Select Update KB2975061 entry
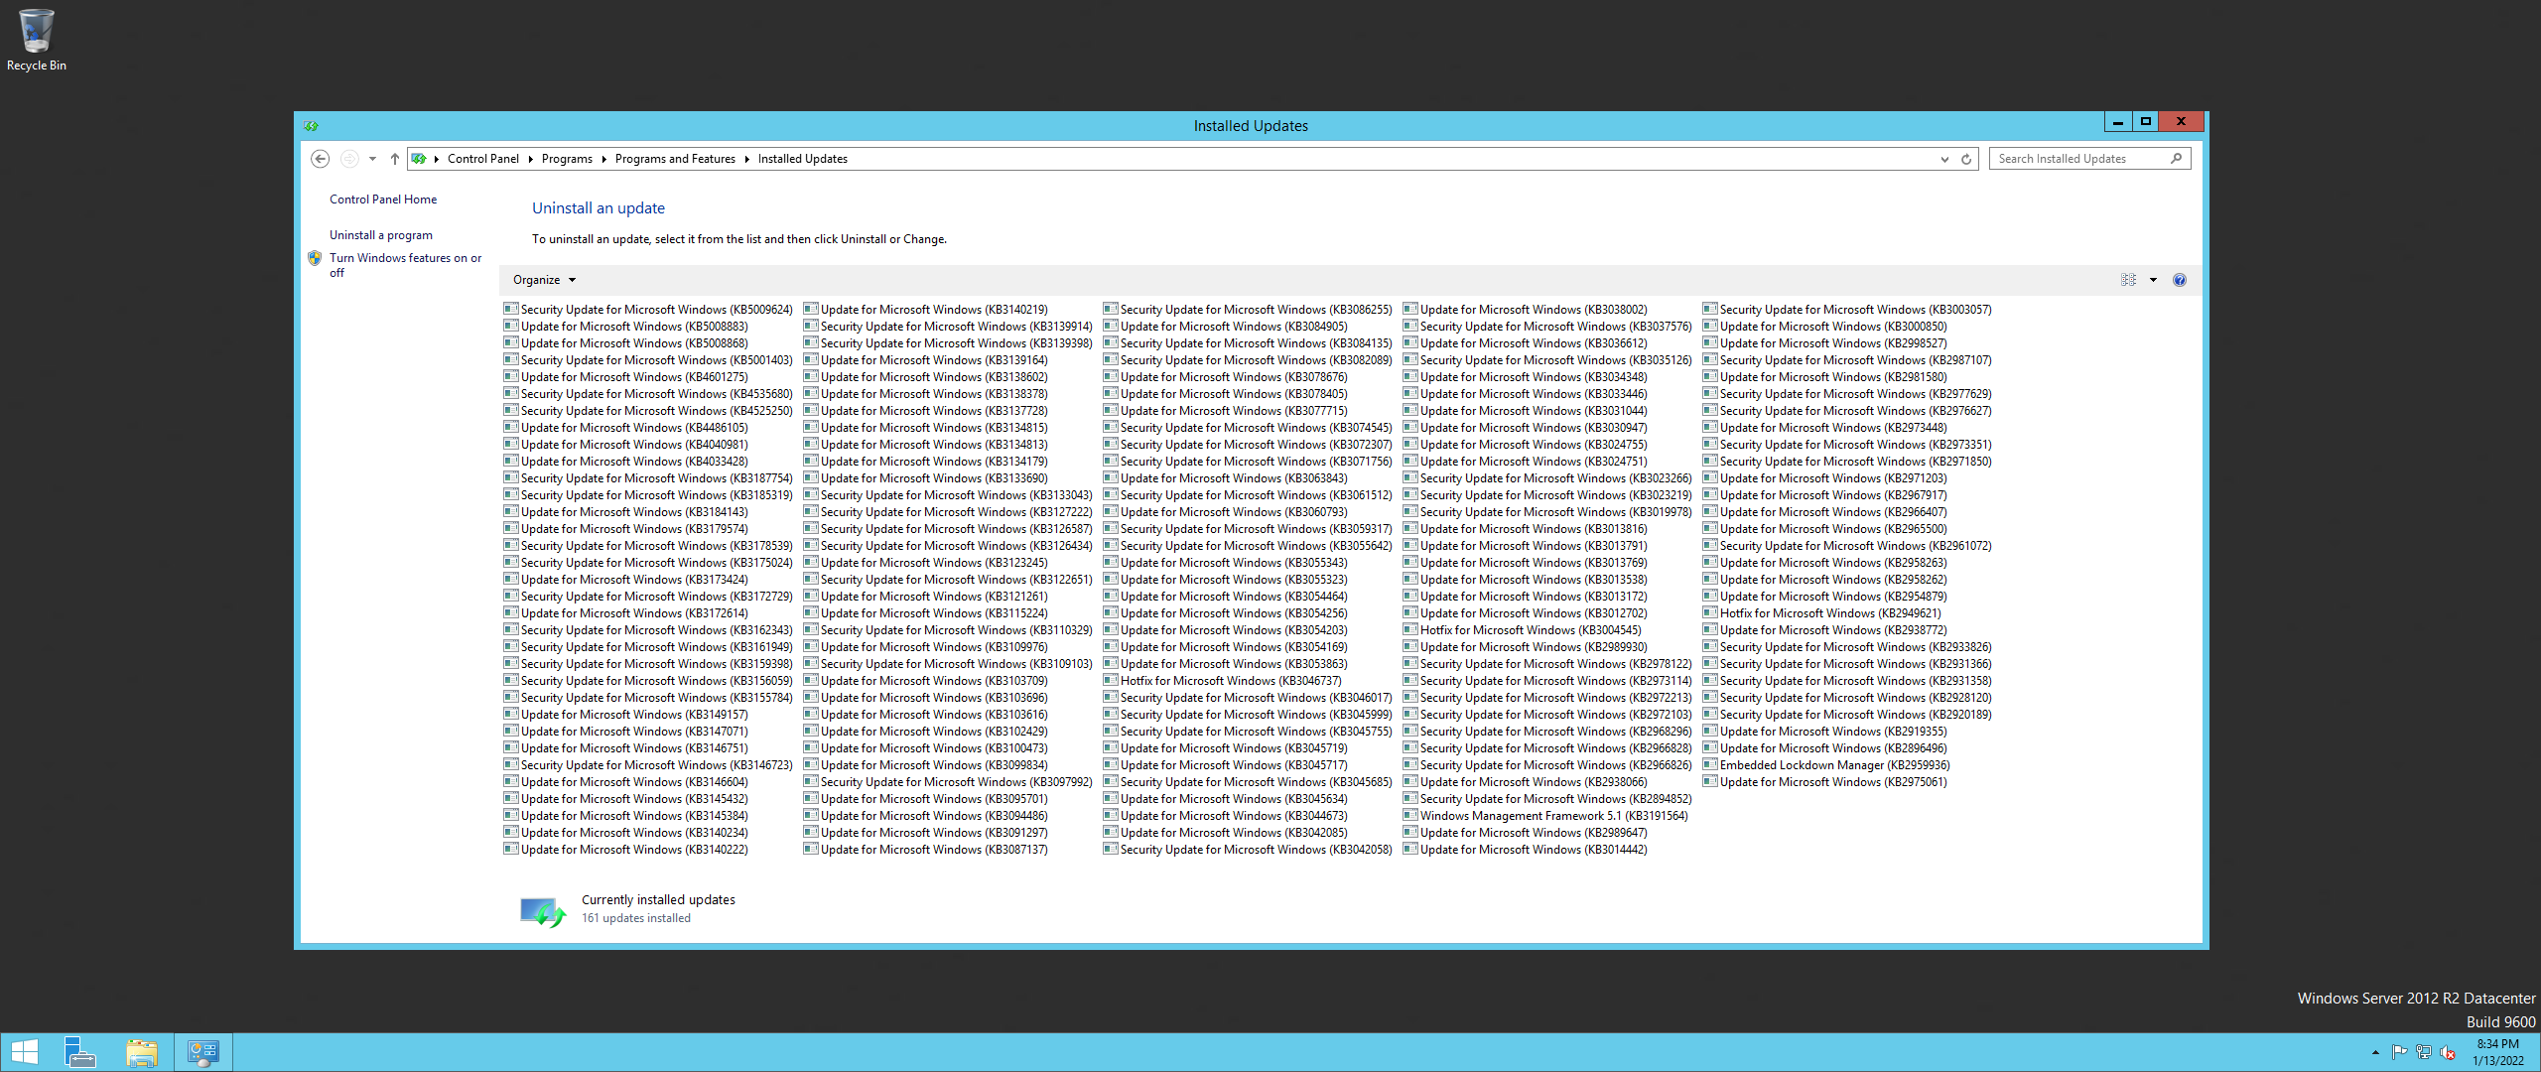The width and height of the screenshot is (2541, 1072). [x=1825, y=782]
